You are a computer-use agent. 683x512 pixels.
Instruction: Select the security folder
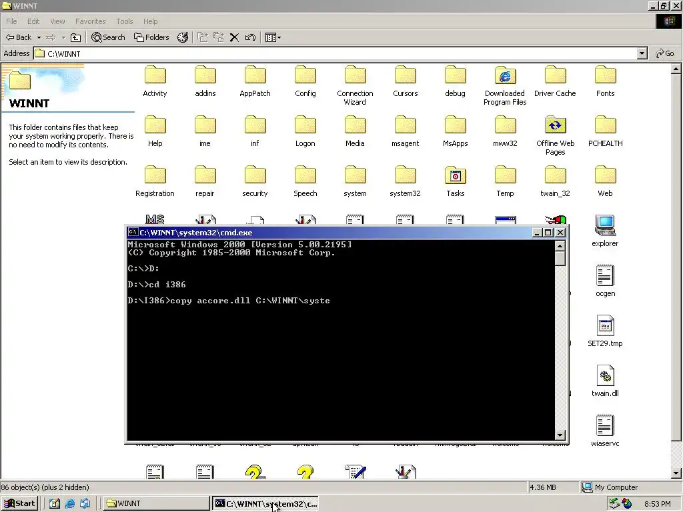coord(255,181)
